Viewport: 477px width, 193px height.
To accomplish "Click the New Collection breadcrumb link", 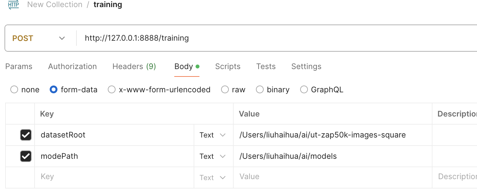I will pos(55,5).
